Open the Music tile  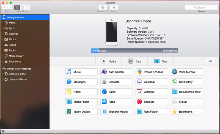[81, 72]
